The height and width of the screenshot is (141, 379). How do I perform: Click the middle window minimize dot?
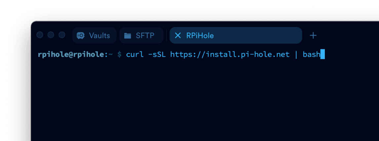tap(51, 35)
